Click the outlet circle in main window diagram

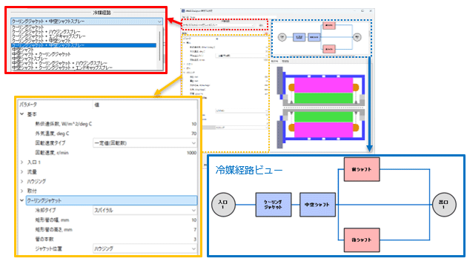pos(357,37)
